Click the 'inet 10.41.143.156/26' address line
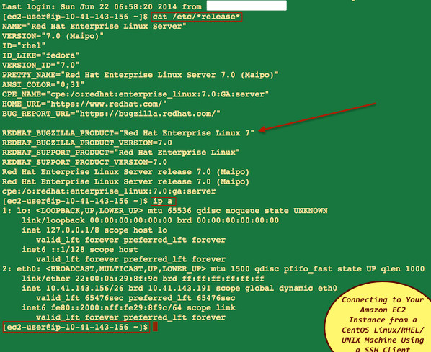Viewport: 431px width, 352px height. 179,289
